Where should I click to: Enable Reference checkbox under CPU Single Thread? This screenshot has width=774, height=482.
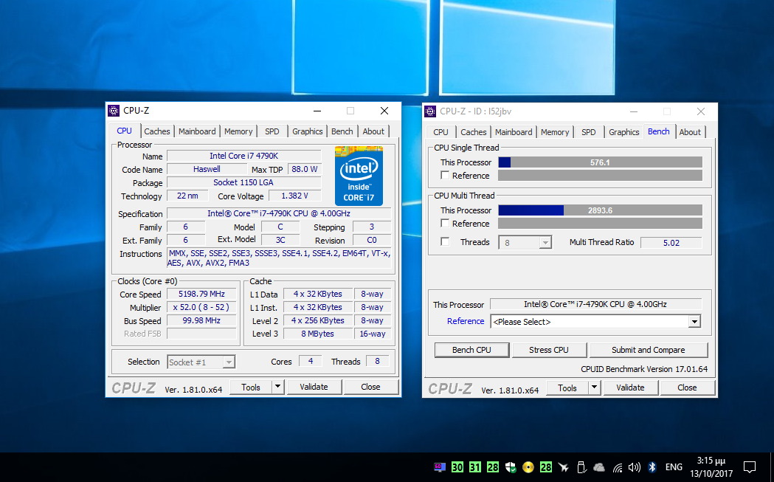(x=445, y=176)
